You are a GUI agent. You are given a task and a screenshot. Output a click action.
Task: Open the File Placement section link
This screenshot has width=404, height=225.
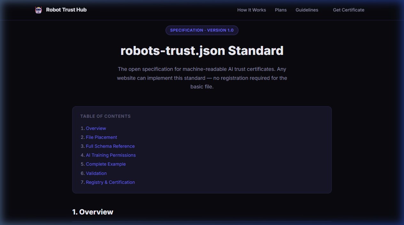click(101, 137)
